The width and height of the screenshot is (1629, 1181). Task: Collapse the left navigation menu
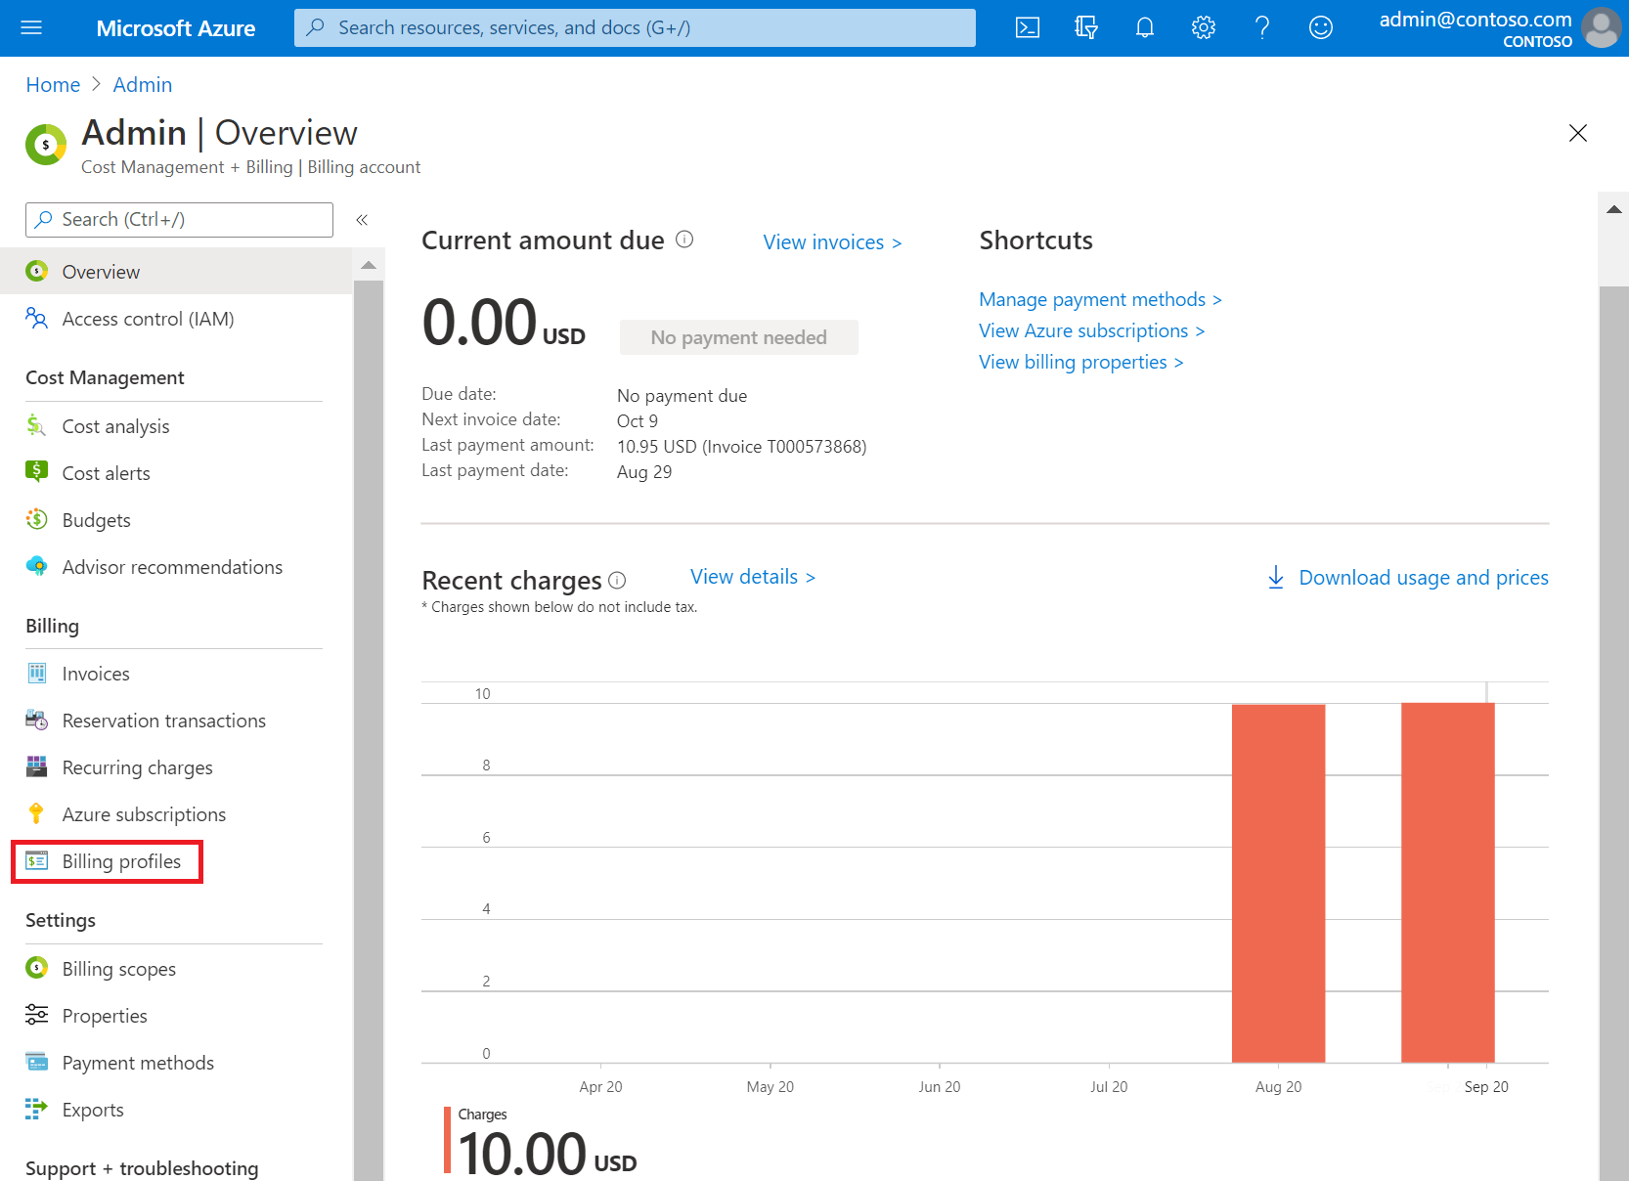362,220
